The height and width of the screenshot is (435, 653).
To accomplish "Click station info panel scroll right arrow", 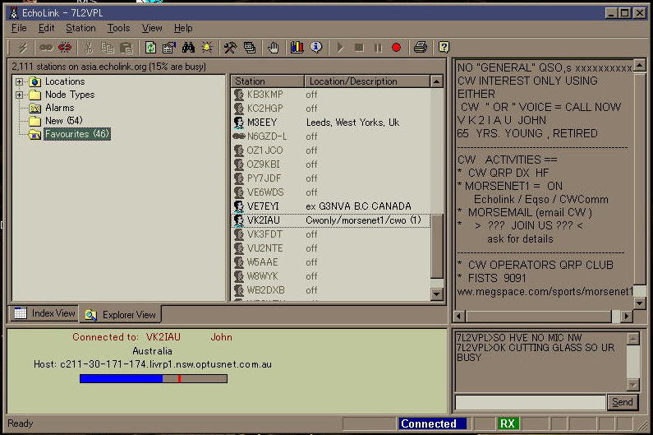I will (x=627, y=316).
